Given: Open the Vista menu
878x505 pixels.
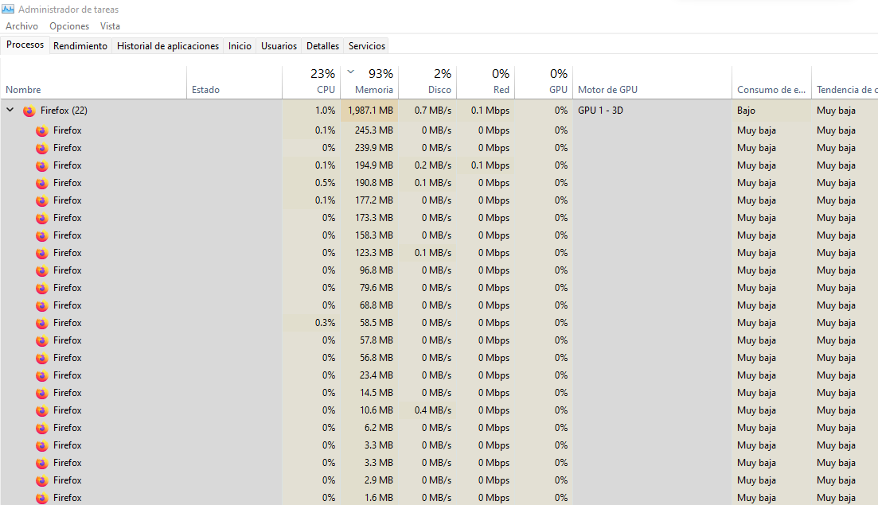Looking at the screenshot, I should [x=110, y=26].
